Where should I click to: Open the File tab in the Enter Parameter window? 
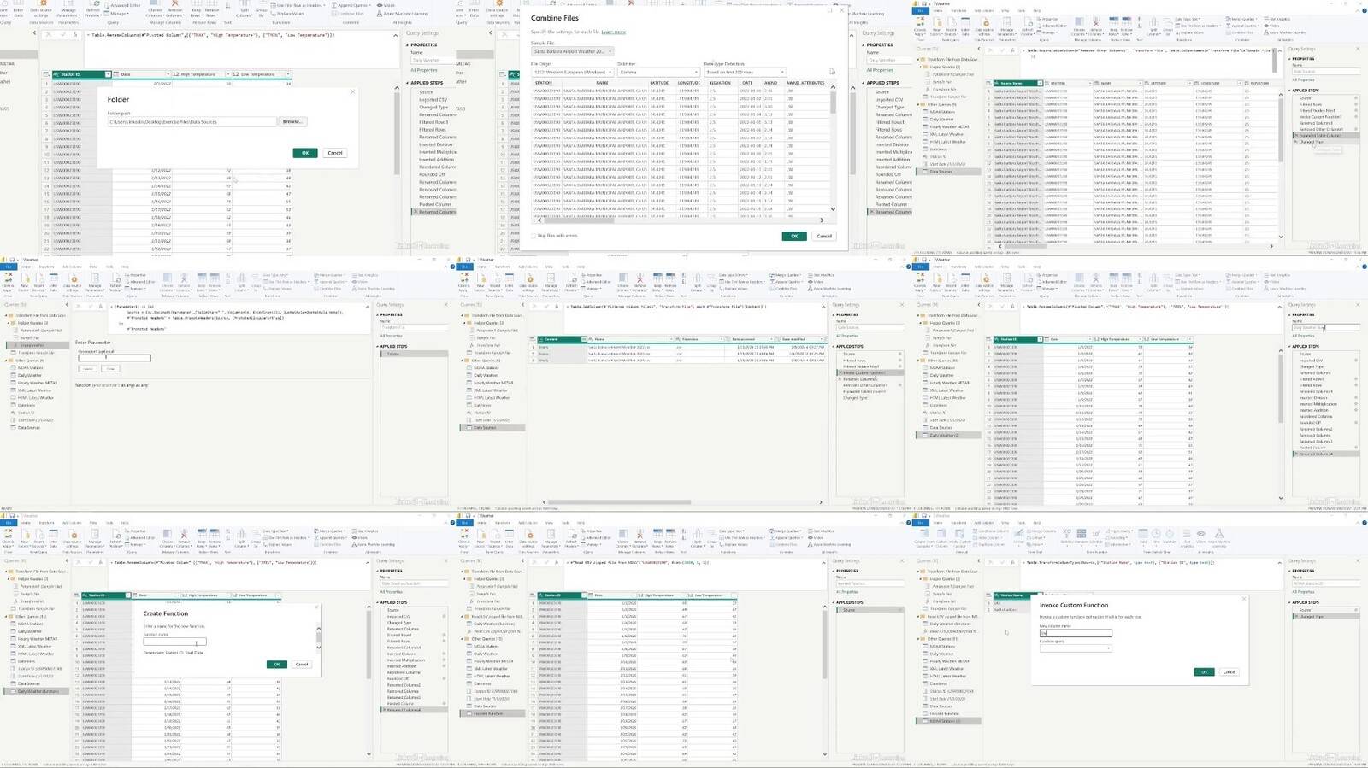(x=8, y=267)
